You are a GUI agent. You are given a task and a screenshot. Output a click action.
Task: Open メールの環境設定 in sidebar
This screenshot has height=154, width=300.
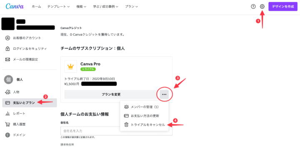tap(30, 60)
